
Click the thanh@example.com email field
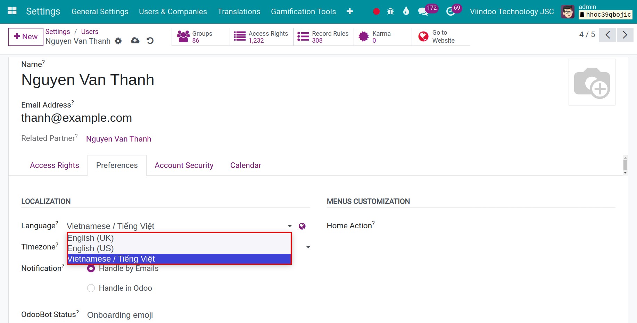pos(76,118)
